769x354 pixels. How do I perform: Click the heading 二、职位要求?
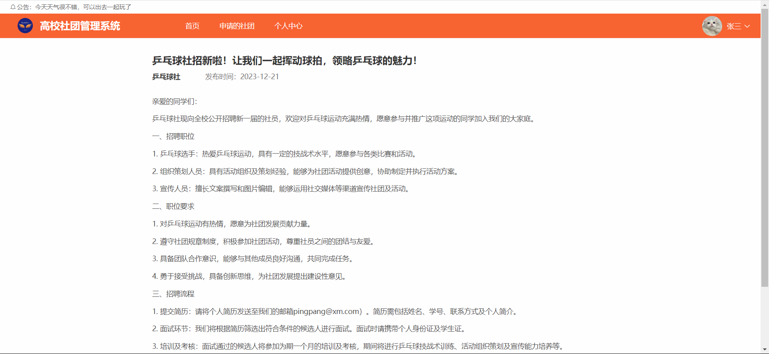(173, 206)
